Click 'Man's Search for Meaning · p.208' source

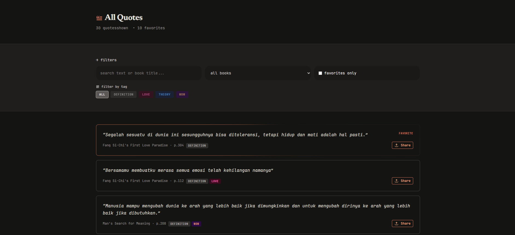(134, 224)
